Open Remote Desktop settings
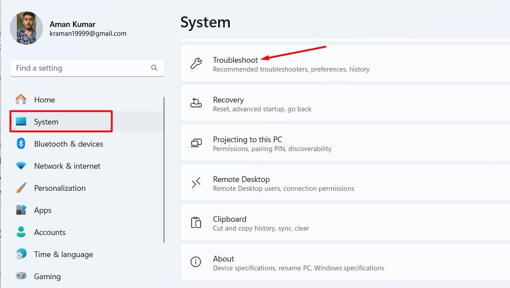This screenshot has height=288, width=510. tap(345, 183)
